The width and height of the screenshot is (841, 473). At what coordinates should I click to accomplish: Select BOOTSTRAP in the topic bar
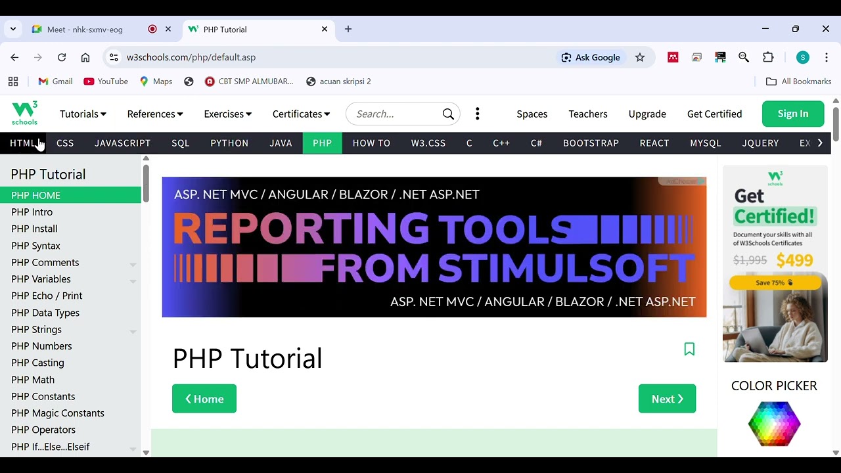pyautogui.click(x=591, y=143)
